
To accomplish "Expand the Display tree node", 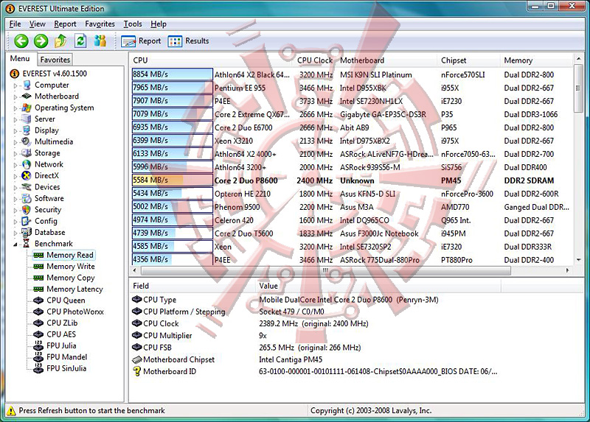I will point(15,131).
